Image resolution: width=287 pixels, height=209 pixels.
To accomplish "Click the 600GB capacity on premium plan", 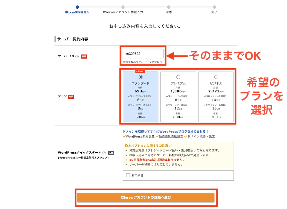I will (178, 117).
